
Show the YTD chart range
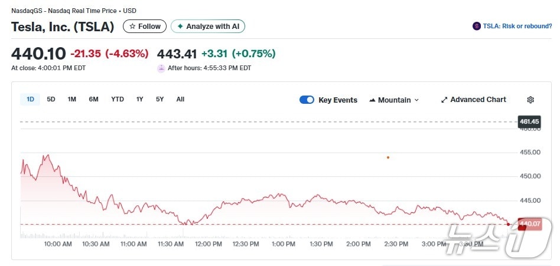point(118,99)
